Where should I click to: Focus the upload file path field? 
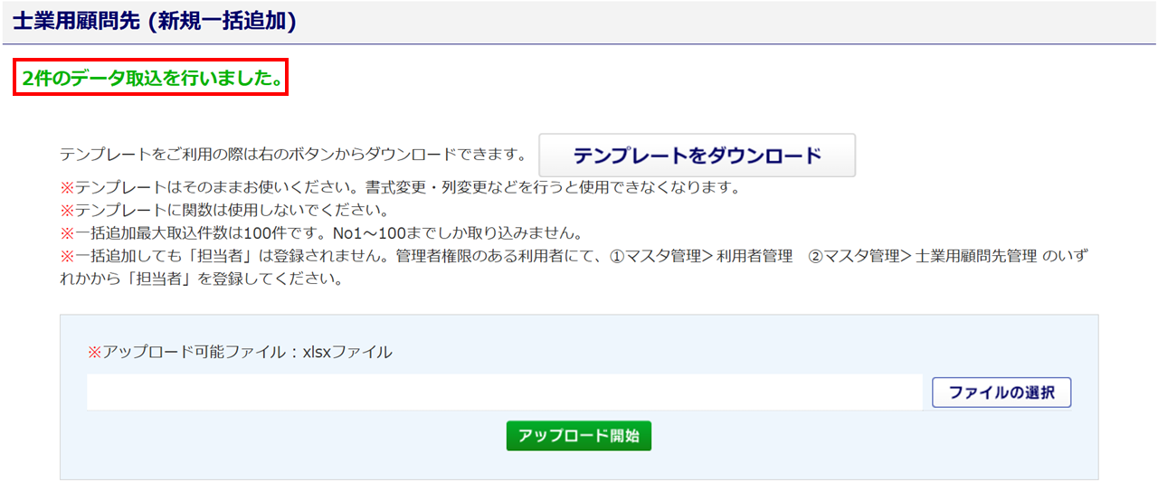coord(505,392)
